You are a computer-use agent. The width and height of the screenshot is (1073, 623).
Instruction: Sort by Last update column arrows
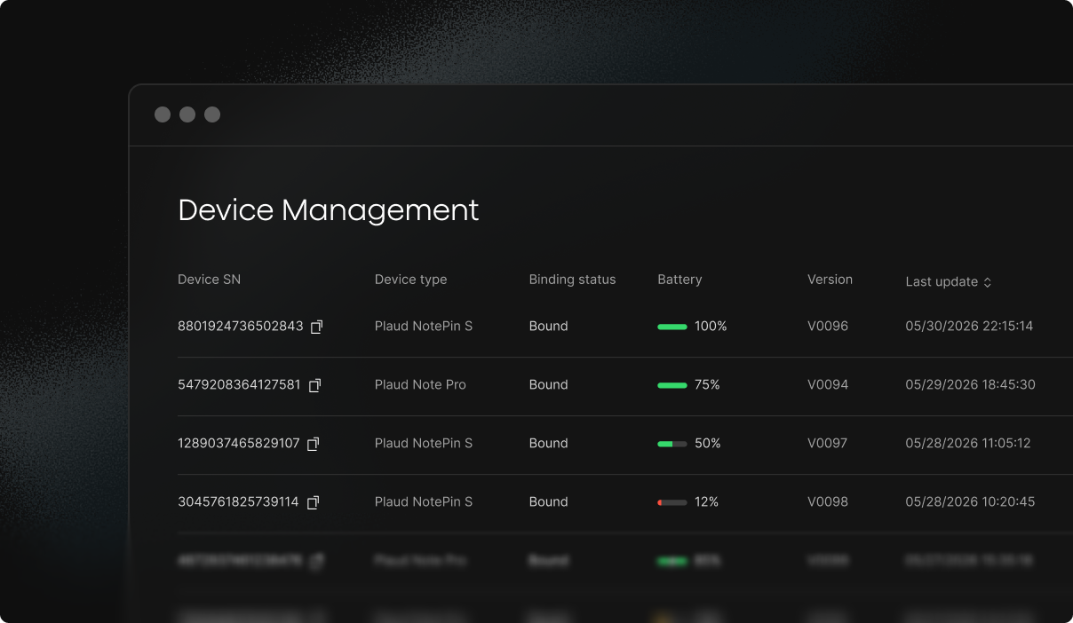(987, 282)
